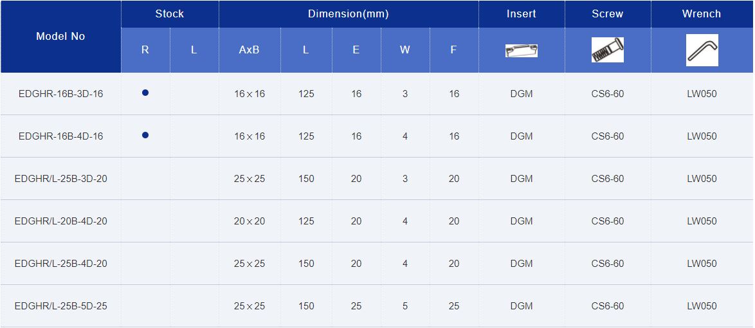Click the Model No column header

(60, 37)
